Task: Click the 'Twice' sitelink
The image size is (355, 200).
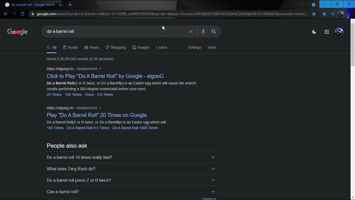Action: pos(89,95)
